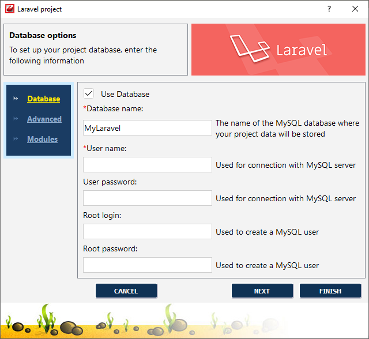Click the arrow icon beside Advanced
The image size is (369, 339).
pos(16,119)
